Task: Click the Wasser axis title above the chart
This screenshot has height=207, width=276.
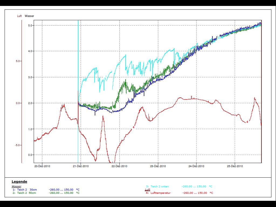Action: click(29, 16)
